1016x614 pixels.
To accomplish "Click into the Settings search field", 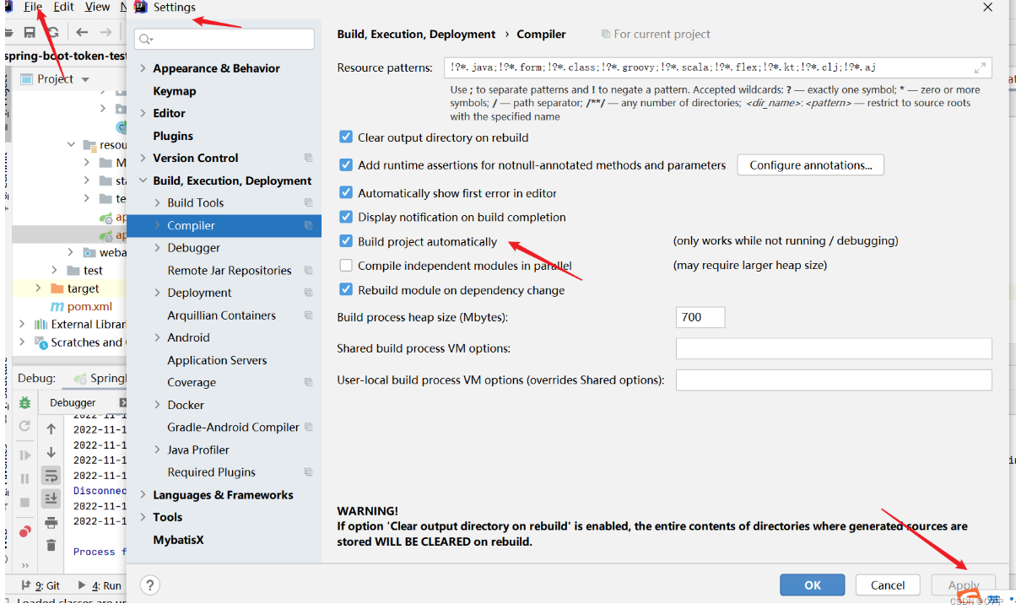I will tap(224, 39).
